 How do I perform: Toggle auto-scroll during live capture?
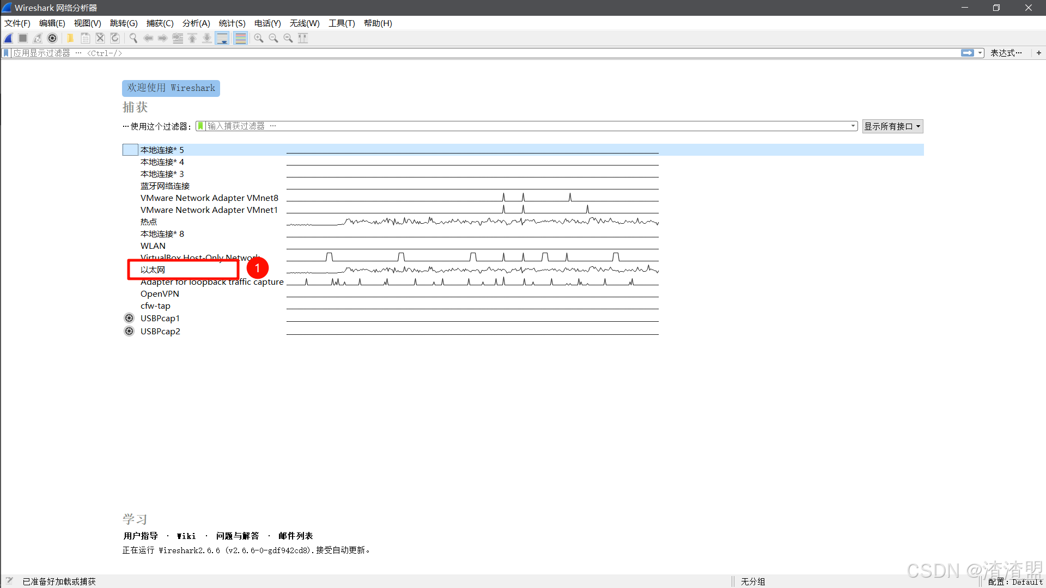pos(222,38)
